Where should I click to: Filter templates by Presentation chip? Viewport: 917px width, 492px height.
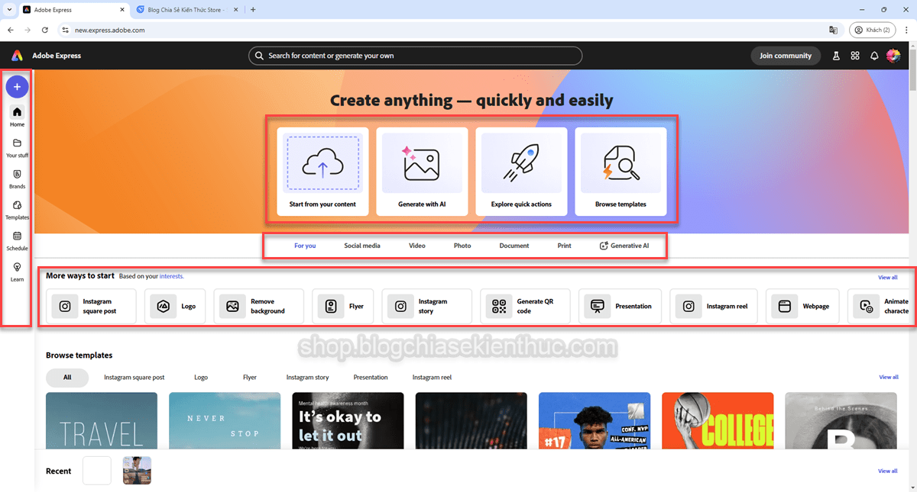[371, 377]
